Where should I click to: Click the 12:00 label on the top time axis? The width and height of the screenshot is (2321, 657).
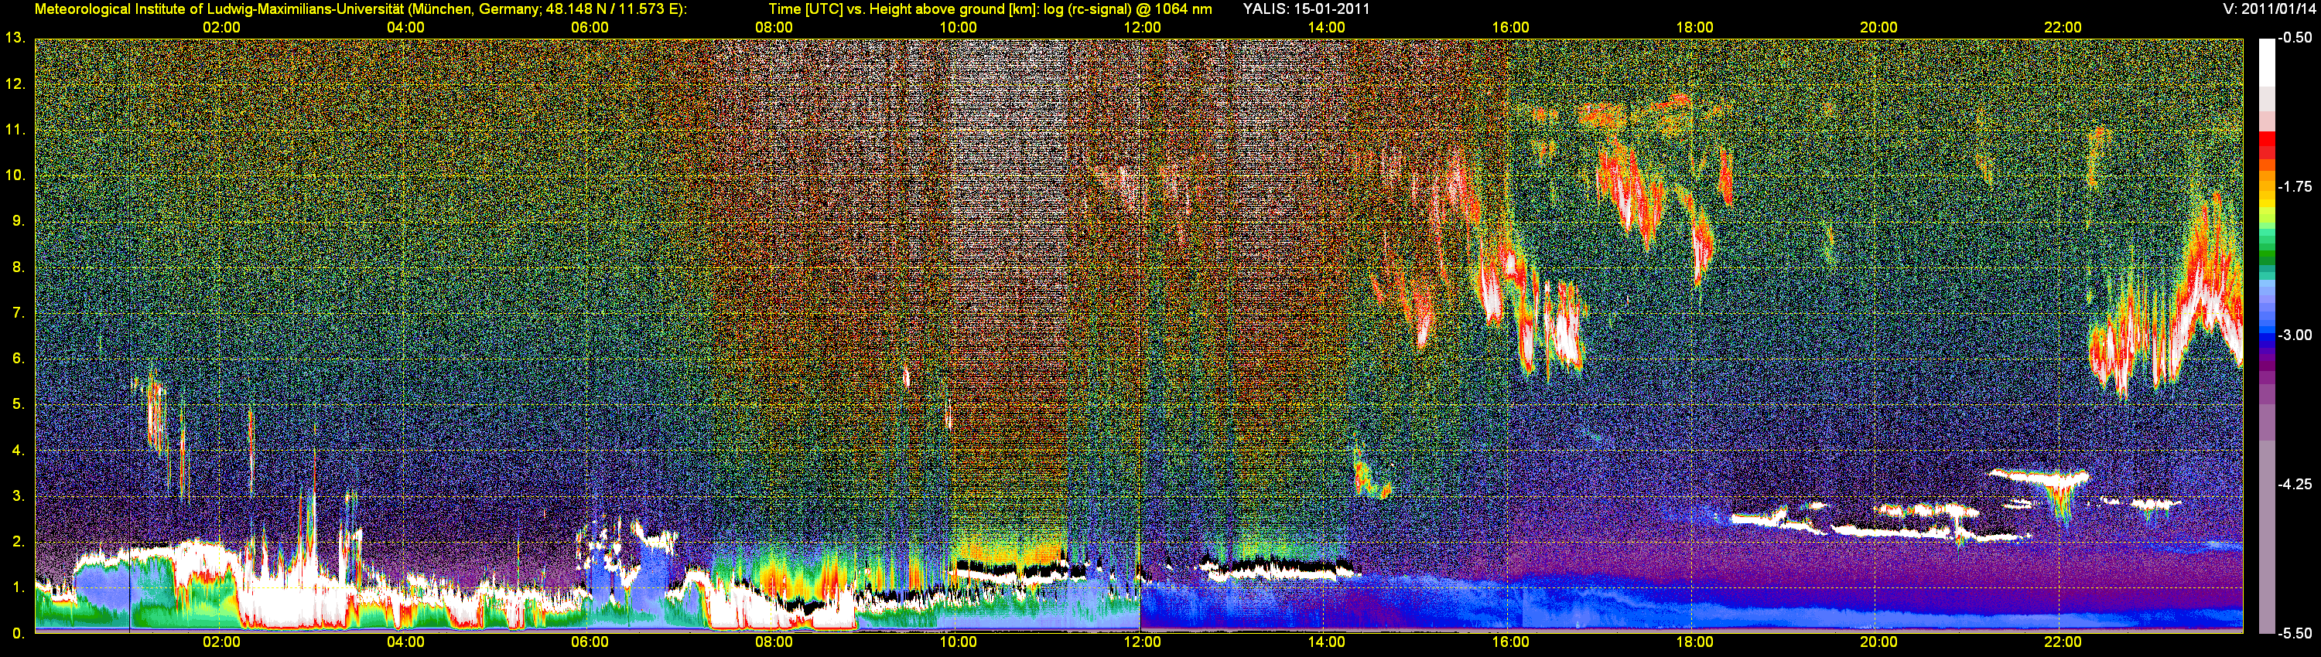(x=1143, y=28)
